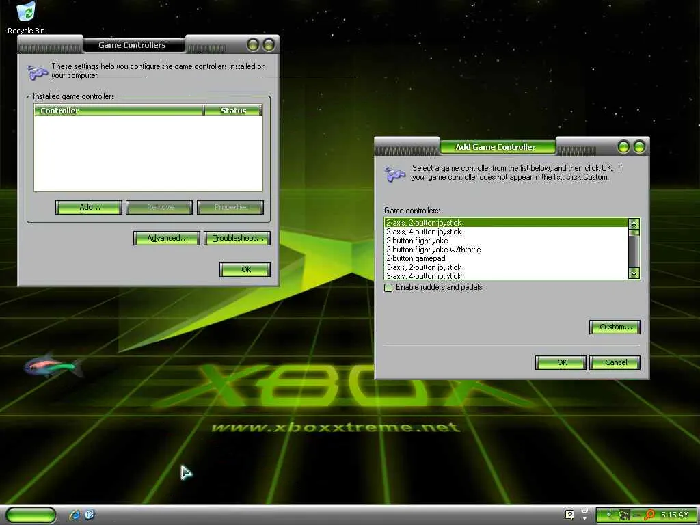The width and height of the screenshot is (700, 525).
Task: Select 2-button flight yoke
Action: tap(507, 240)
